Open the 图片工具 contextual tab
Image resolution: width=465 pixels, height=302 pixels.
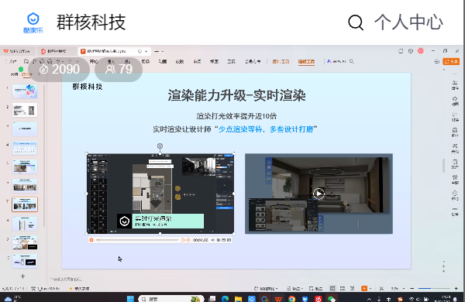click(x=281, y=61)
